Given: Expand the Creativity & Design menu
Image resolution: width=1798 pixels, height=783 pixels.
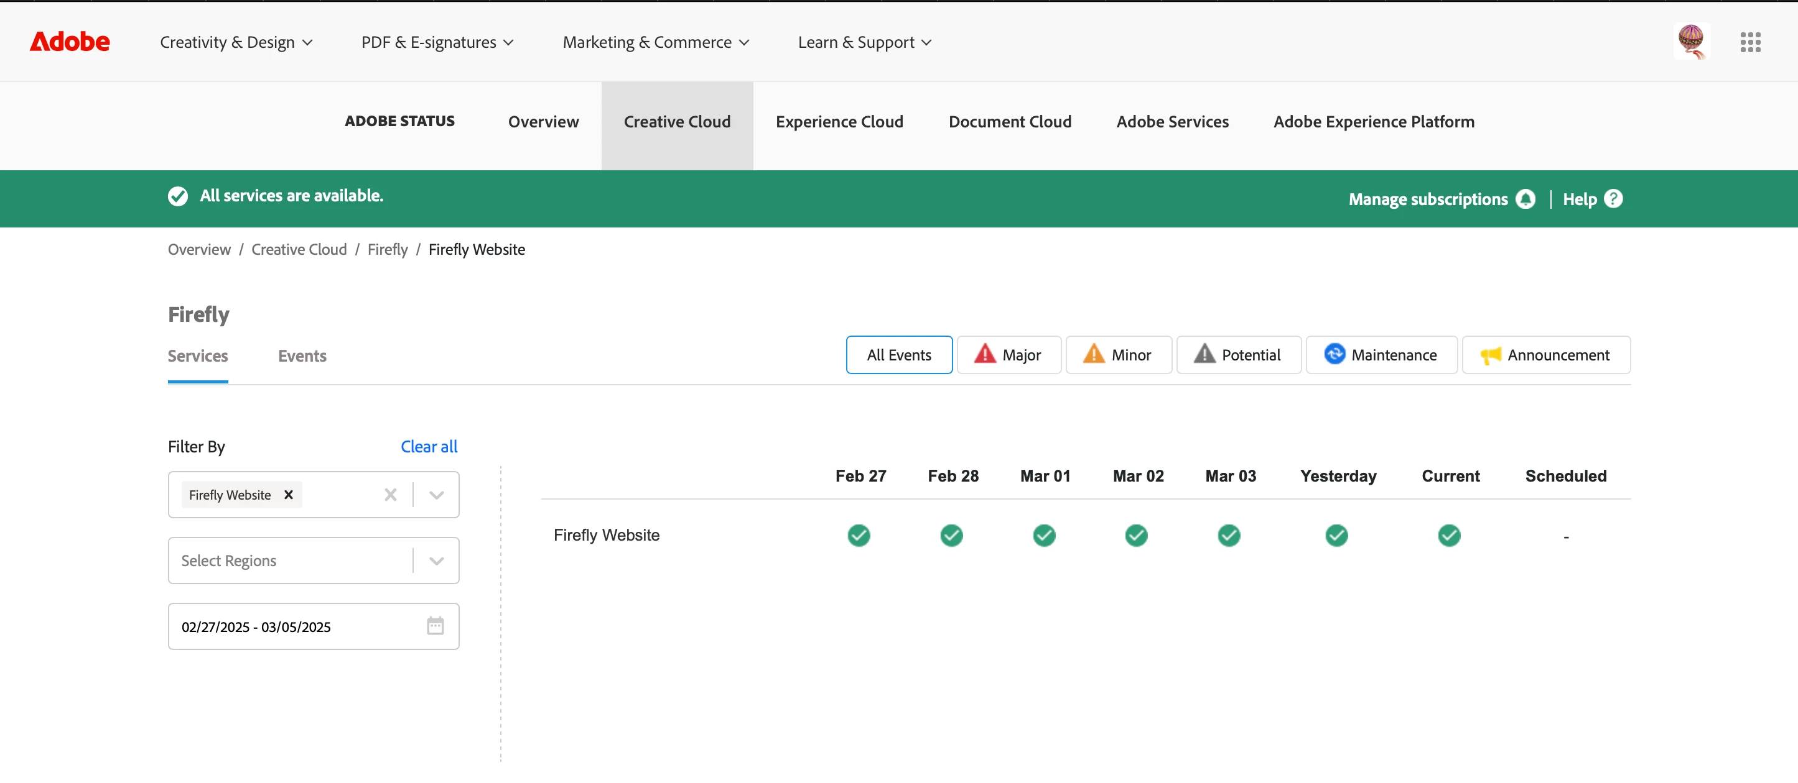Looking at the screenshot, I should tap(236, 42).
